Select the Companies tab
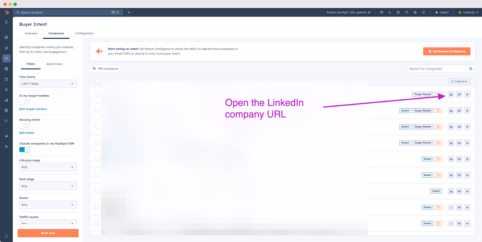Image resolution: width=482 pixels, height=242 pixels. click(56, 33)
